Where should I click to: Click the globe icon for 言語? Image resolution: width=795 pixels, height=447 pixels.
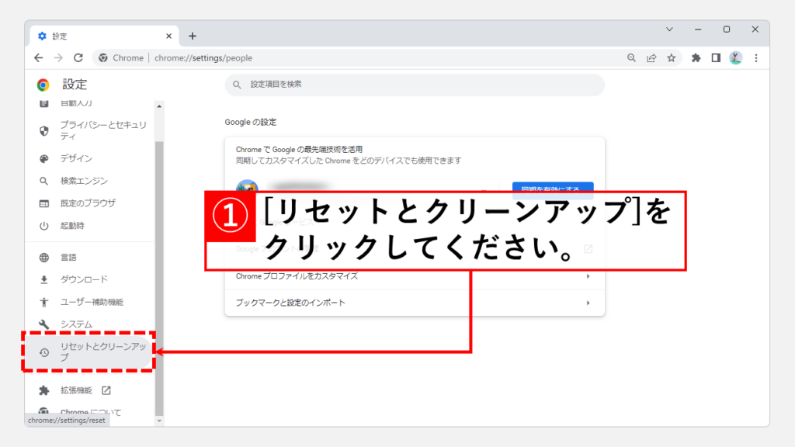(44, 258)
